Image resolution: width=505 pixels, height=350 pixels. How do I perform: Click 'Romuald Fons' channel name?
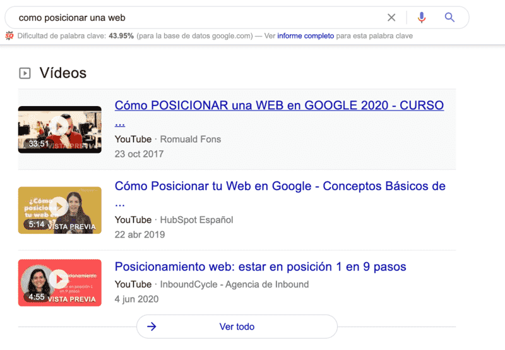coord(191,139)
